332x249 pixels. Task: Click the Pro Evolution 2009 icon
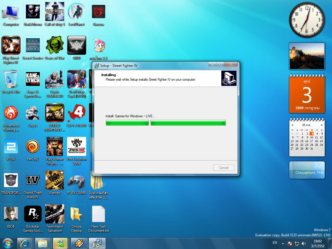coord(76,151)
